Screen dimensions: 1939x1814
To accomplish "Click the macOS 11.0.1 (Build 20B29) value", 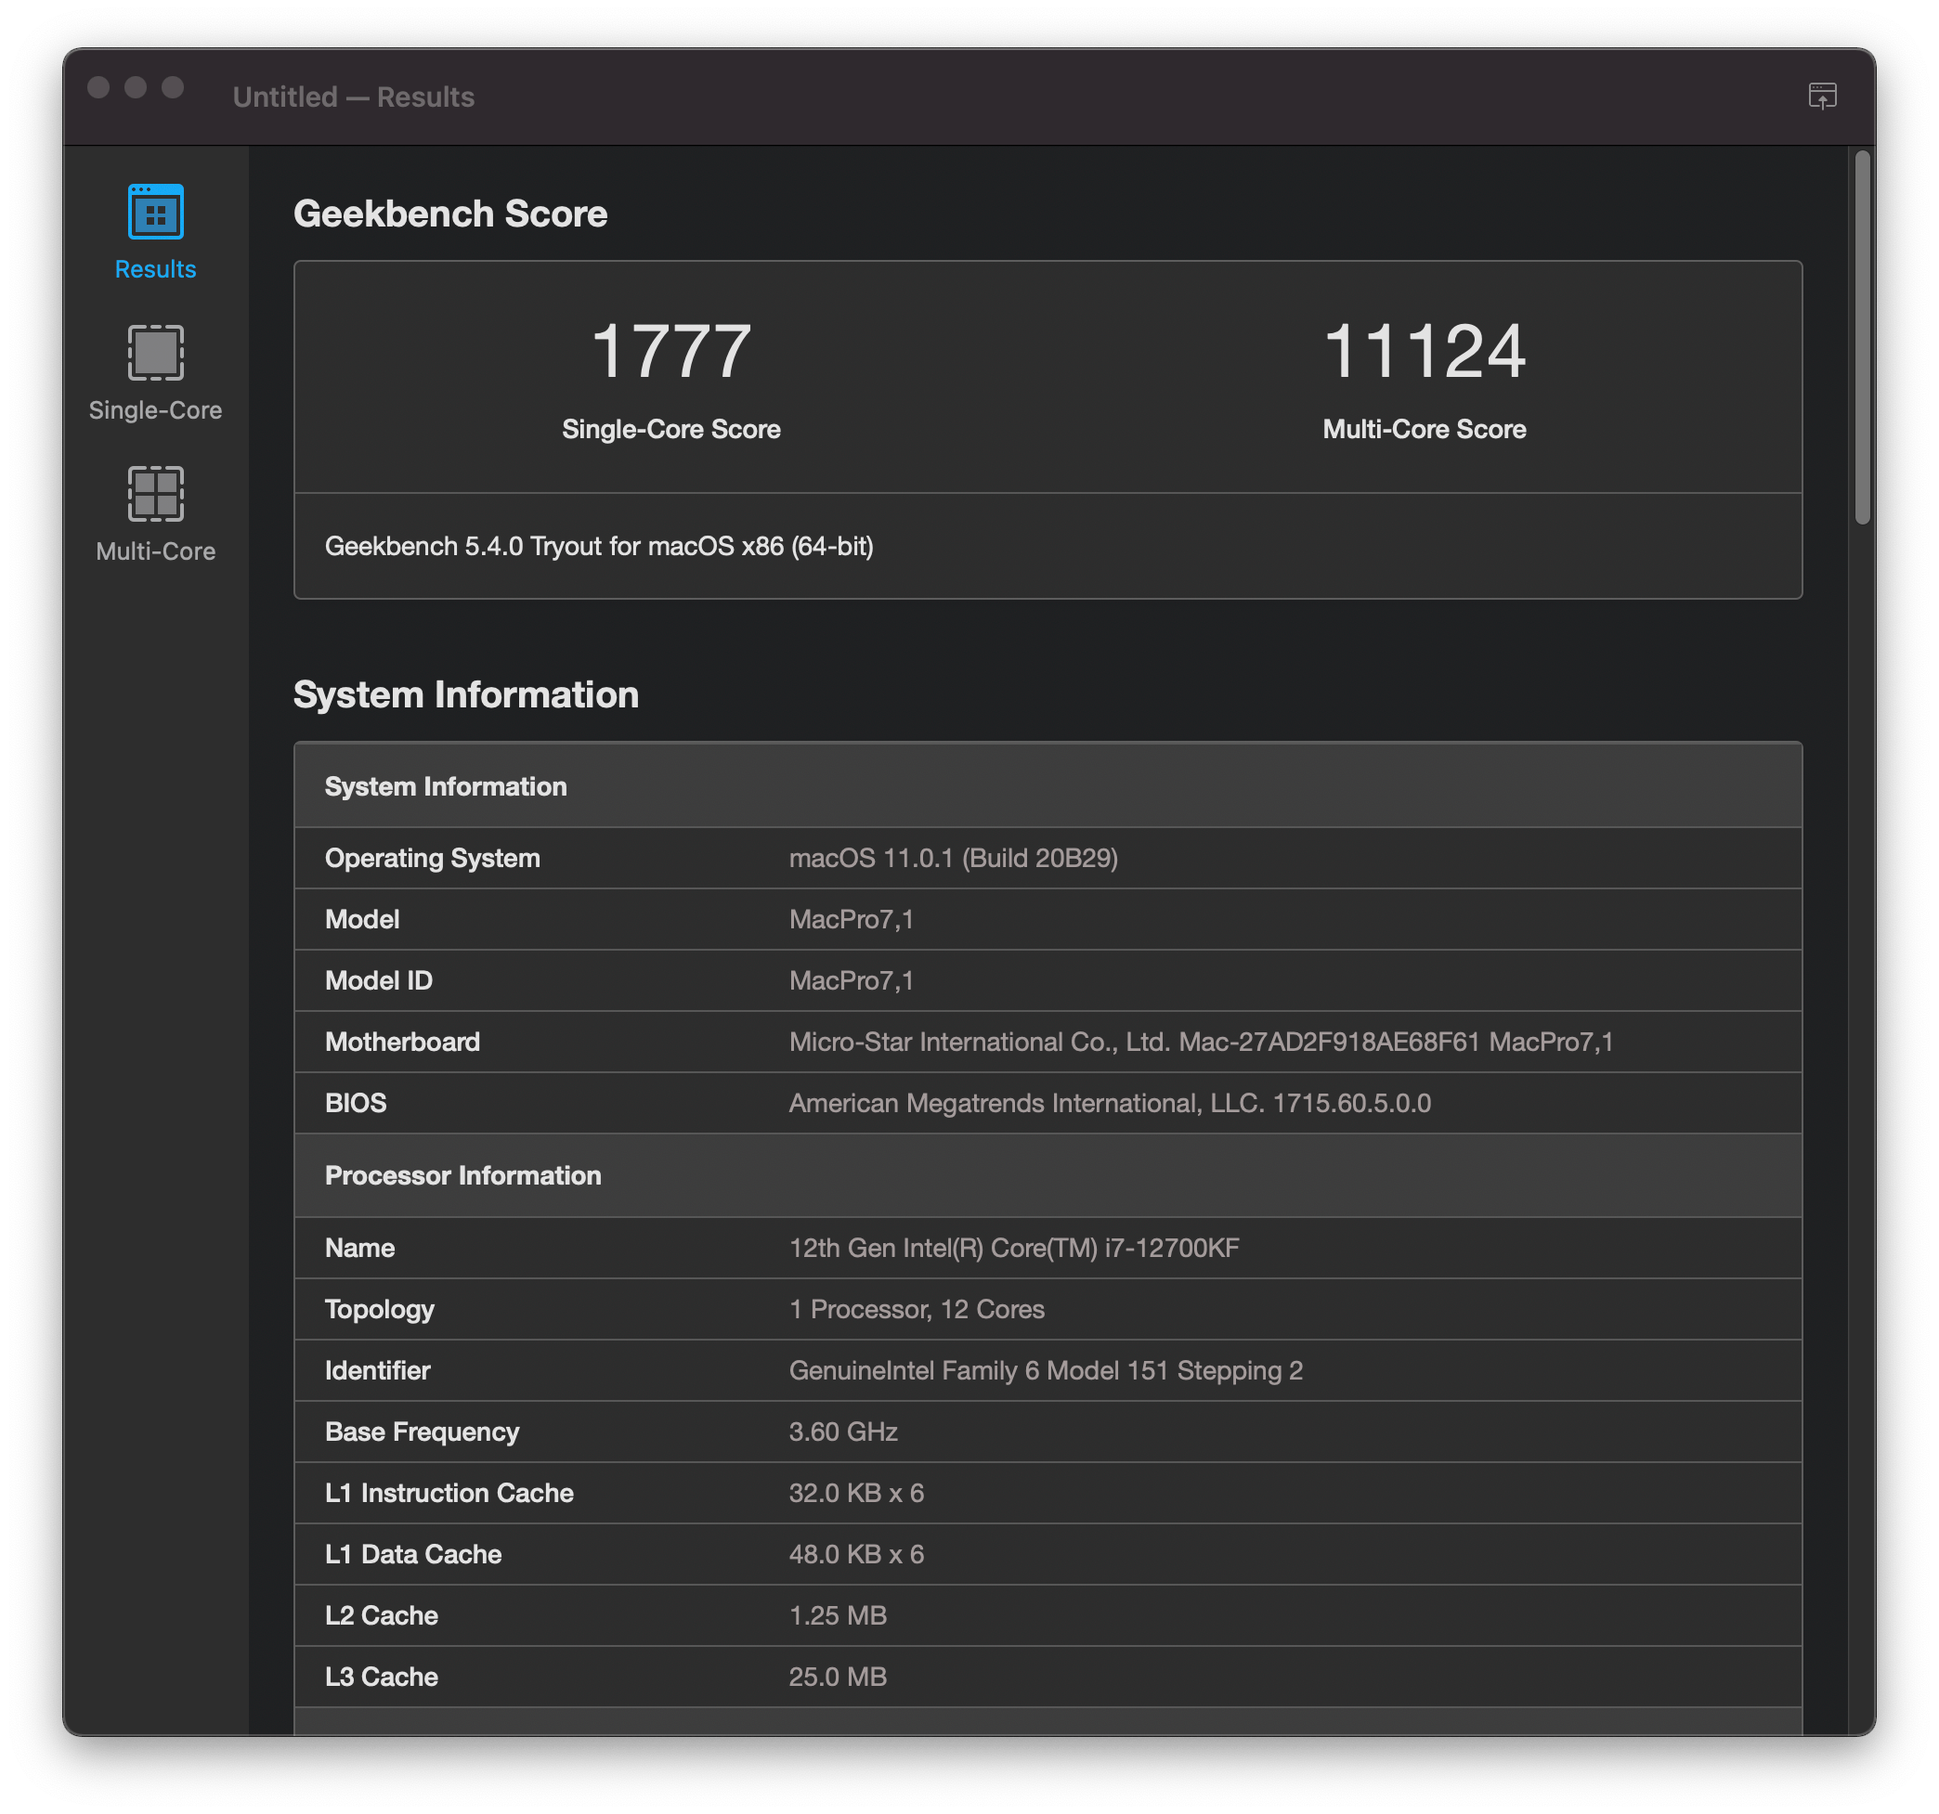I will 953,858.
